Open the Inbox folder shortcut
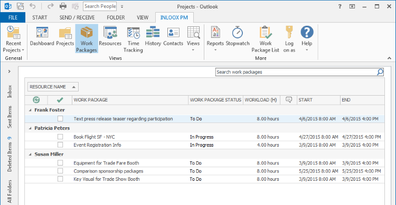This screenshot has height=205, width=396. pos(10,91)
